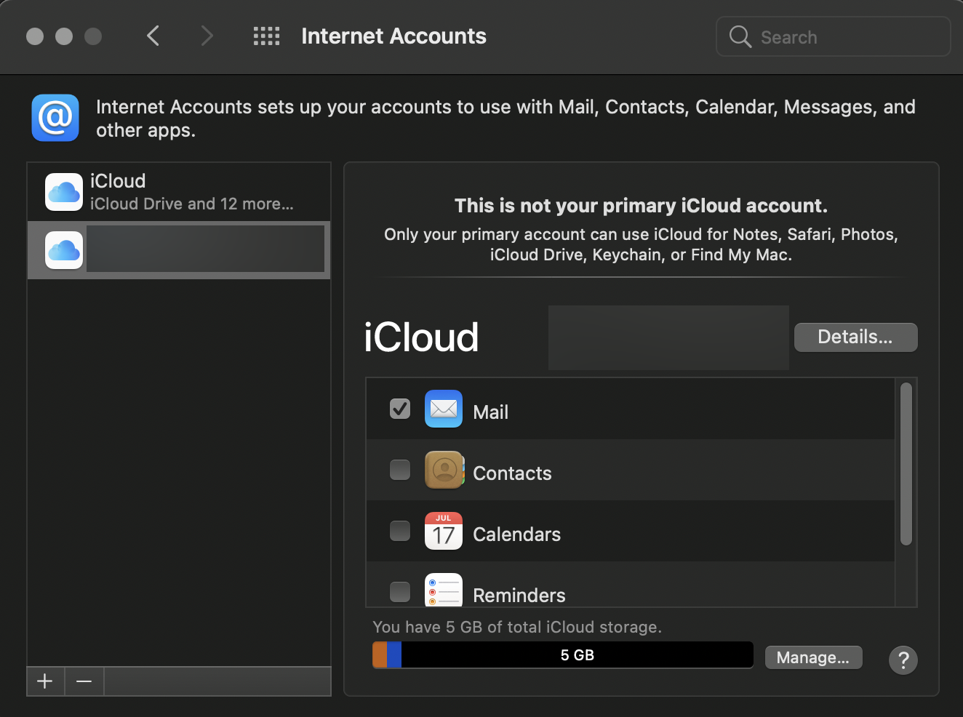The width and height of the screenshot is (963, 717).
Task: Select the first iCloud account cloud icon
Action: 64,192
